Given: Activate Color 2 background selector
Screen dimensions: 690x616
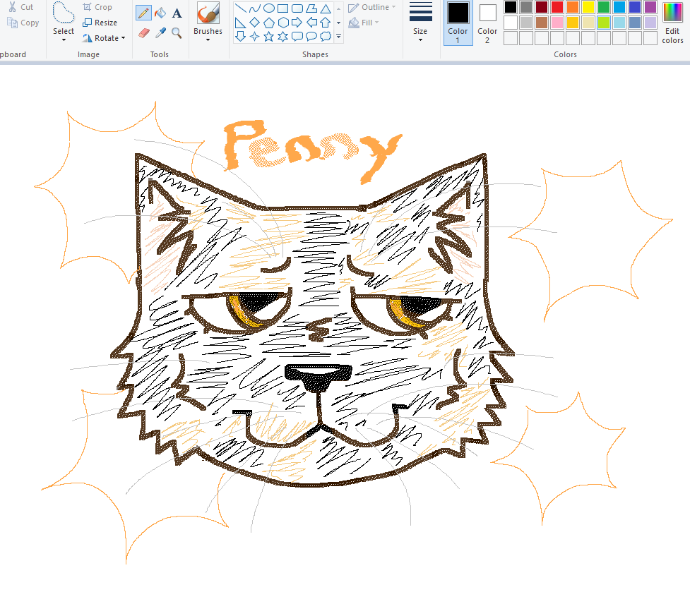Looking at the screenshot, I should pyautogui.click(x=487, y=23).
